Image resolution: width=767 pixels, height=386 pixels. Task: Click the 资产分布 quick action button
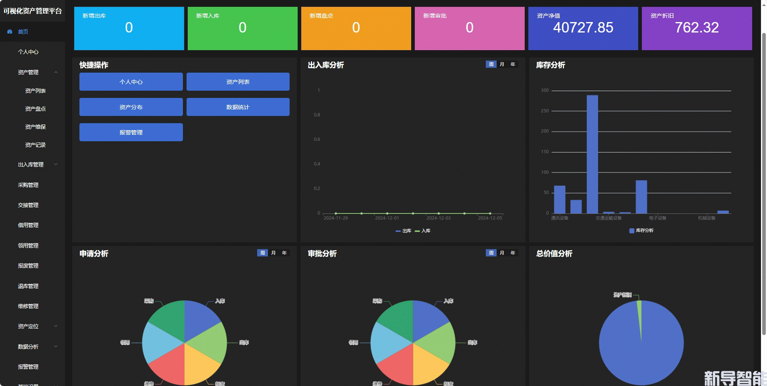click(131, 107)
